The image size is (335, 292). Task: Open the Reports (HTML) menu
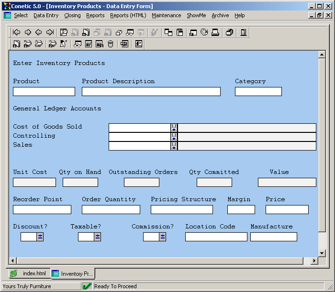pyautogui.click(x=128, y=15)
